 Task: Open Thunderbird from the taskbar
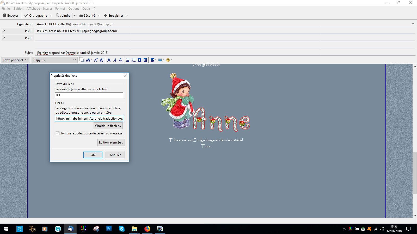pyautogui.click(x=71, y=229)
